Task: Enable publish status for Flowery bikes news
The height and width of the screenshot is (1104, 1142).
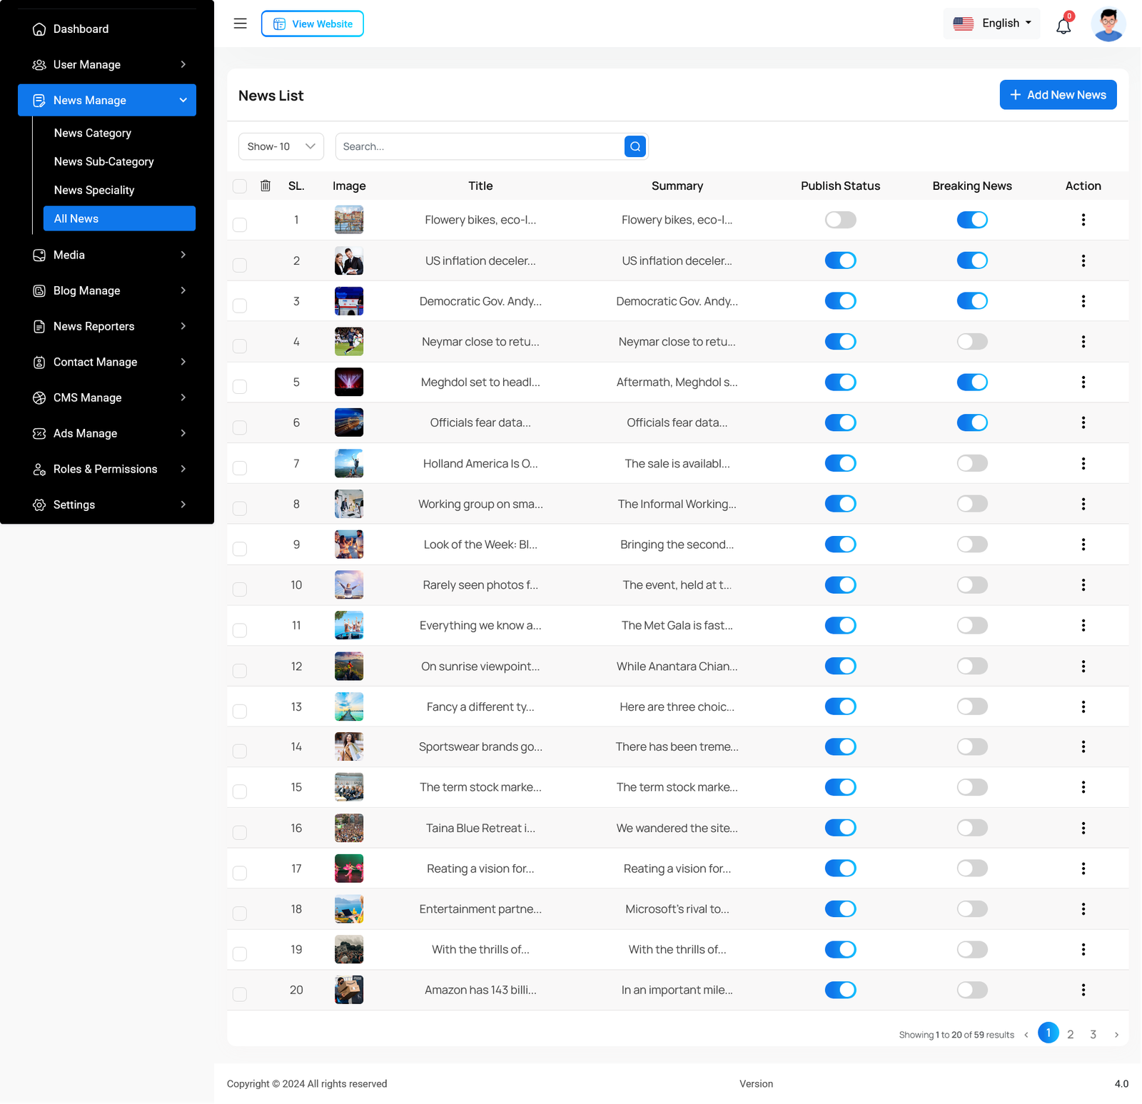Action: point(840,220)
